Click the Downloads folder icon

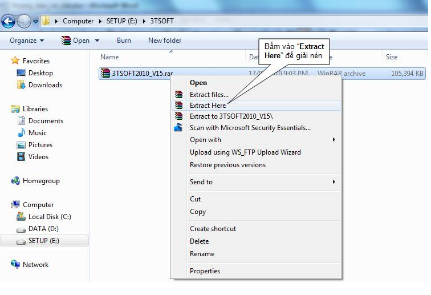click(x=21, y=85)
